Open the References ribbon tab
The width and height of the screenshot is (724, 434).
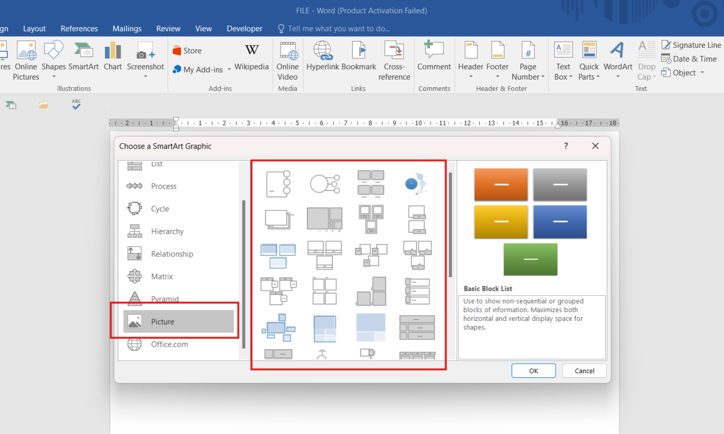tap(79, 28)
